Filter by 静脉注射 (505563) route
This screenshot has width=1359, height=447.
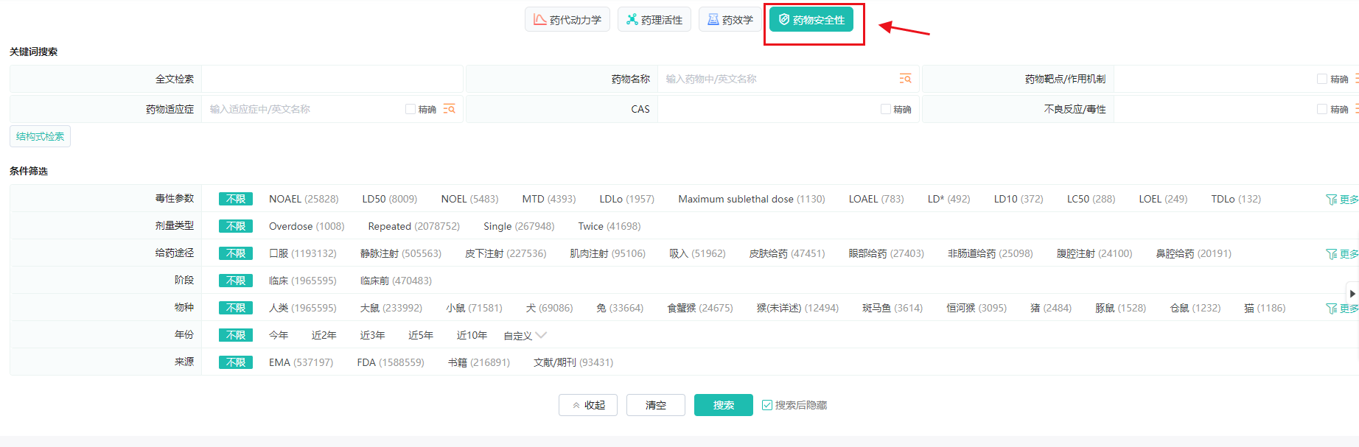(x=401, y=253)
